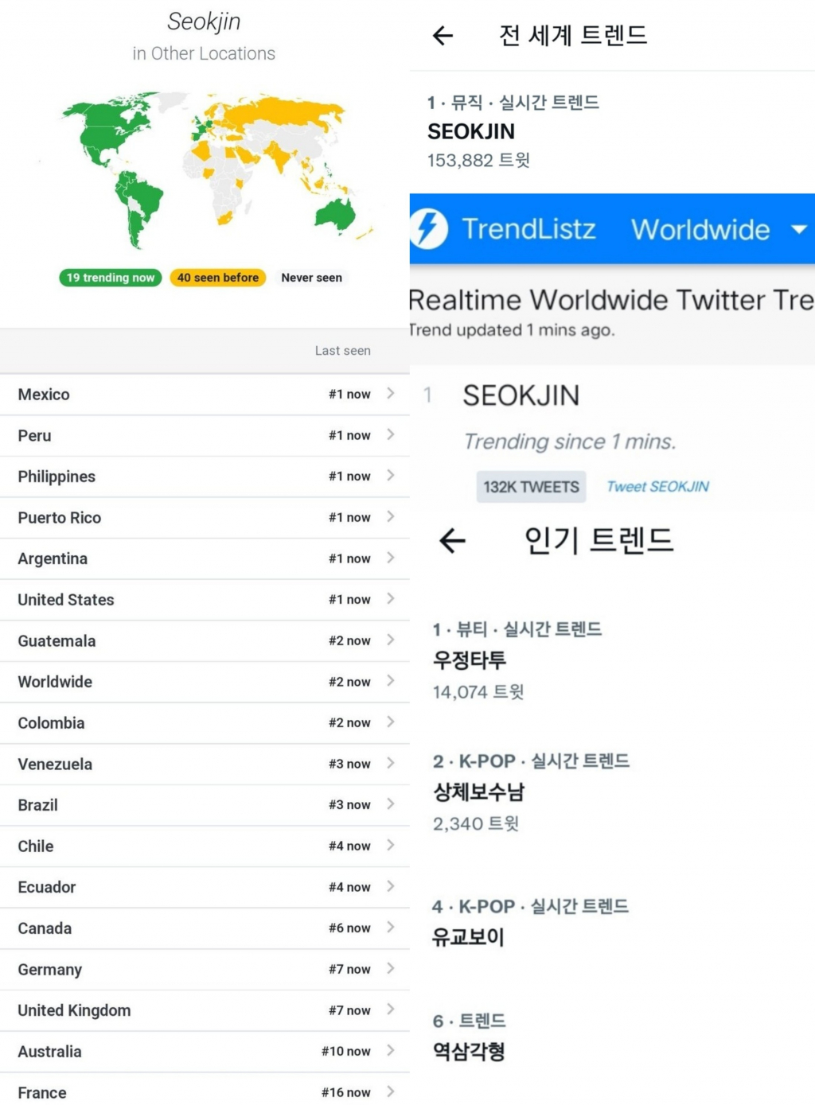Screen dimensions: 815x1105
Task: Click the green '19 trending now' badge
Action: (x=111, y=278)
